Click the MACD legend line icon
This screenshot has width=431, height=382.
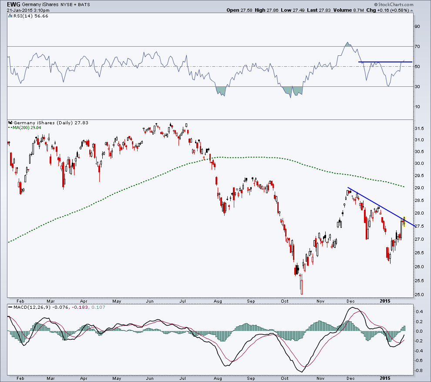pyautogui.click(x=10, y=307)
